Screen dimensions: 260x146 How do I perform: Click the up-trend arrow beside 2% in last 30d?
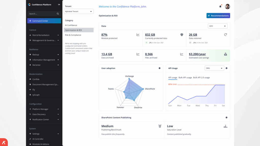click(147, 43)
